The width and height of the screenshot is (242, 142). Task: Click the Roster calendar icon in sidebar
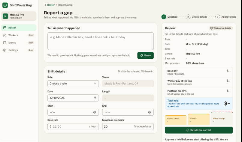coord(5,28)
